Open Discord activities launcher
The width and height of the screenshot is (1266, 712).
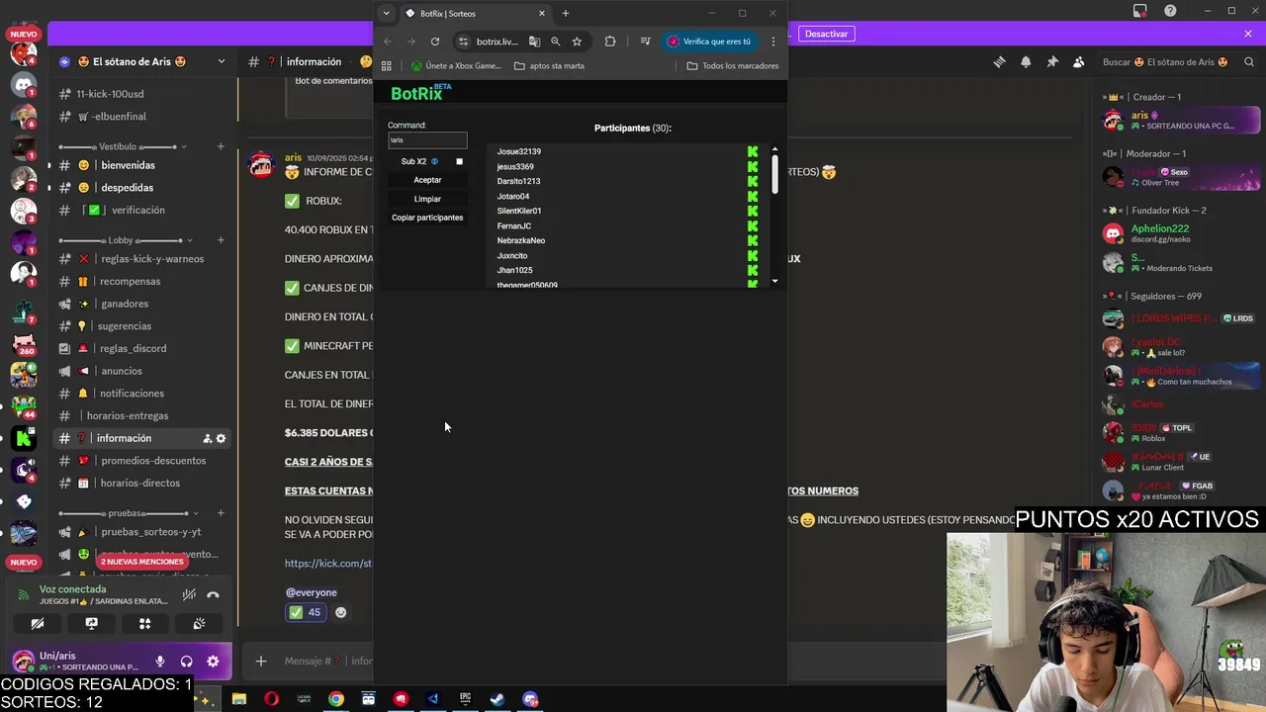144,624
